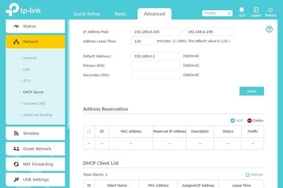Click the DHCP Client List section heading
Image resolution: width=283 pixels, height=188 pixels.
coord(101,163)
